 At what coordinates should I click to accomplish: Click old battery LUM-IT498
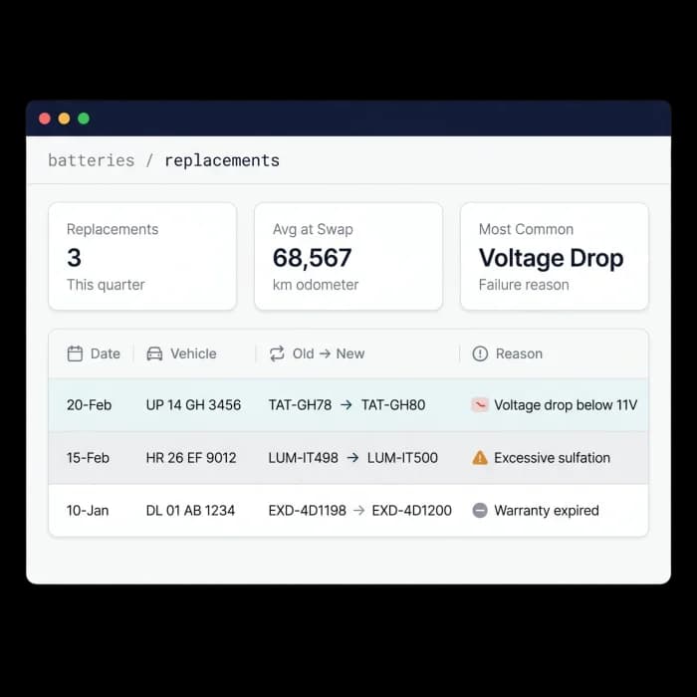pyautogui.click(x=303, y=457)
